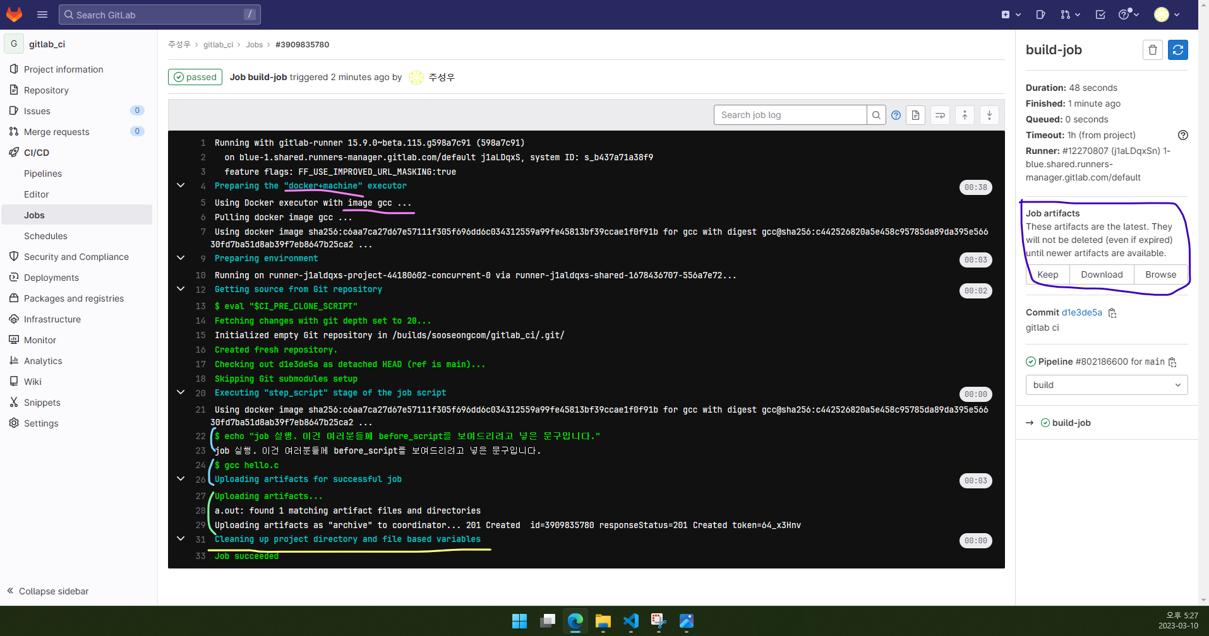This screenshot has height=636, width=1209.
Task: Collapse the sidebar
Action: pyautogui.click(x=48, y=591)
